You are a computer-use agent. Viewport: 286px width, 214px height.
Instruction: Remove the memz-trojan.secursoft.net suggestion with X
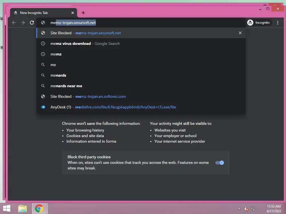point(240,33)
